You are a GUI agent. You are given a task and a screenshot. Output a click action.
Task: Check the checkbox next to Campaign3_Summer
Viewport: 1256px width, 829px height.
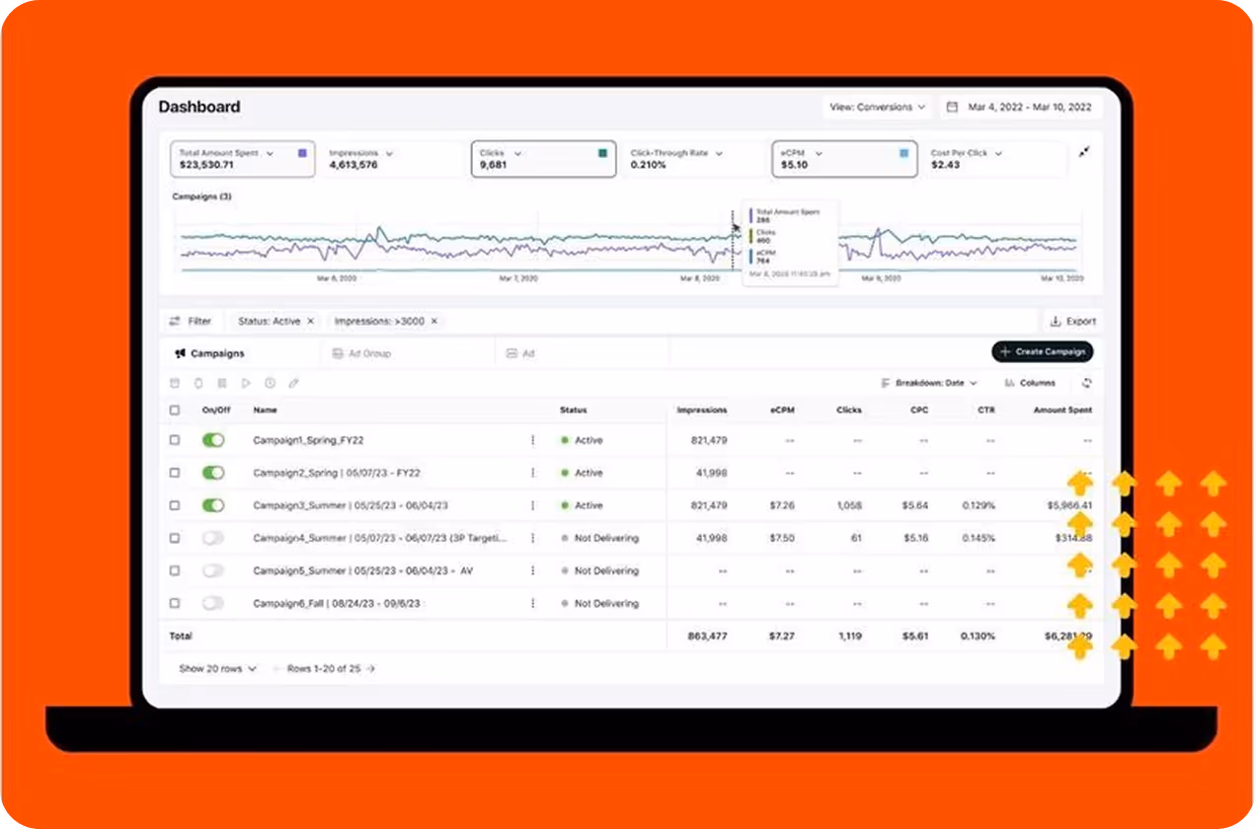coord(175,504)
